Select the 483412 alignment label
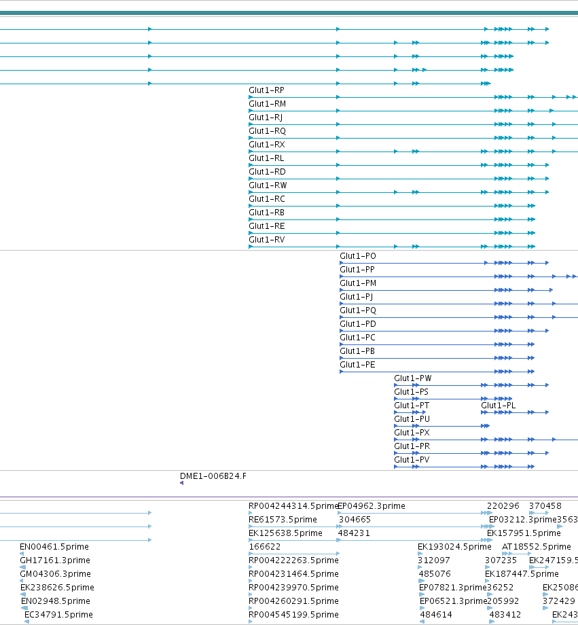578x625 pixels. point(505,614)
